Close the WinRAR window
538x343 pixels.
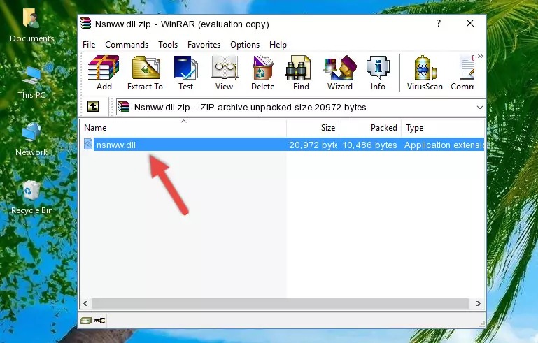point(470,23)
